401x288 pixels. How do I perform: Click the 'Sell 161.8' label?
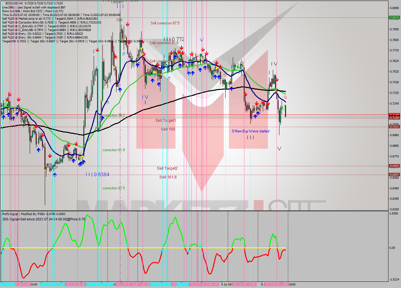click(x=168, y=177)
